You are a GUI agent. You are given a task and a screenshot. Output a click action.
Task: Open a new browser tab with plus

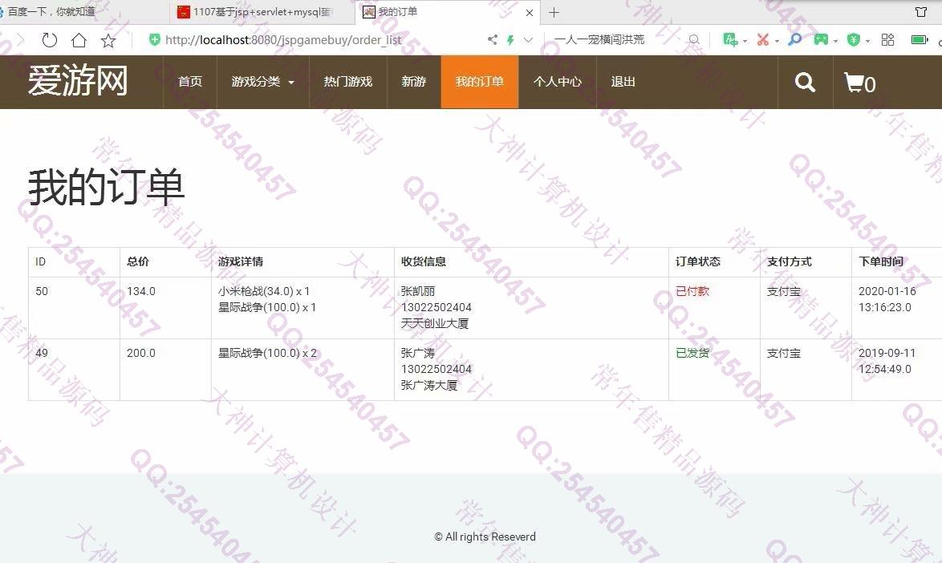coord(554,12)
